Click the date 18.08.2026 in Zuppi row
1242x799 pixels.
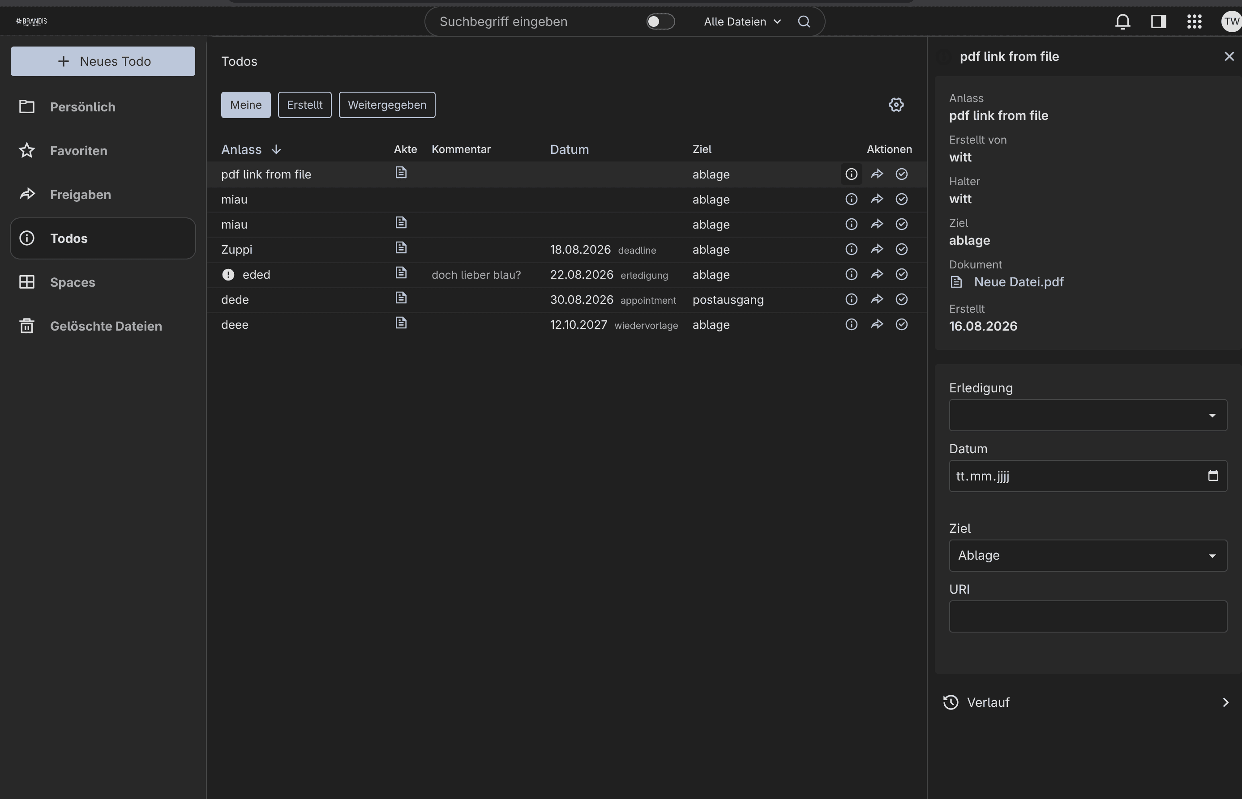tap(581, 250)
